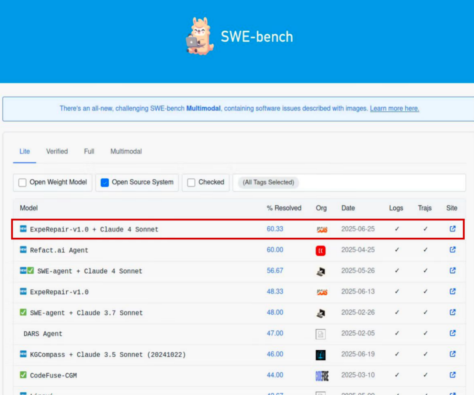The image size is (474, 395).
Task: Follow the Learn more here link
Action: [395, 109]
